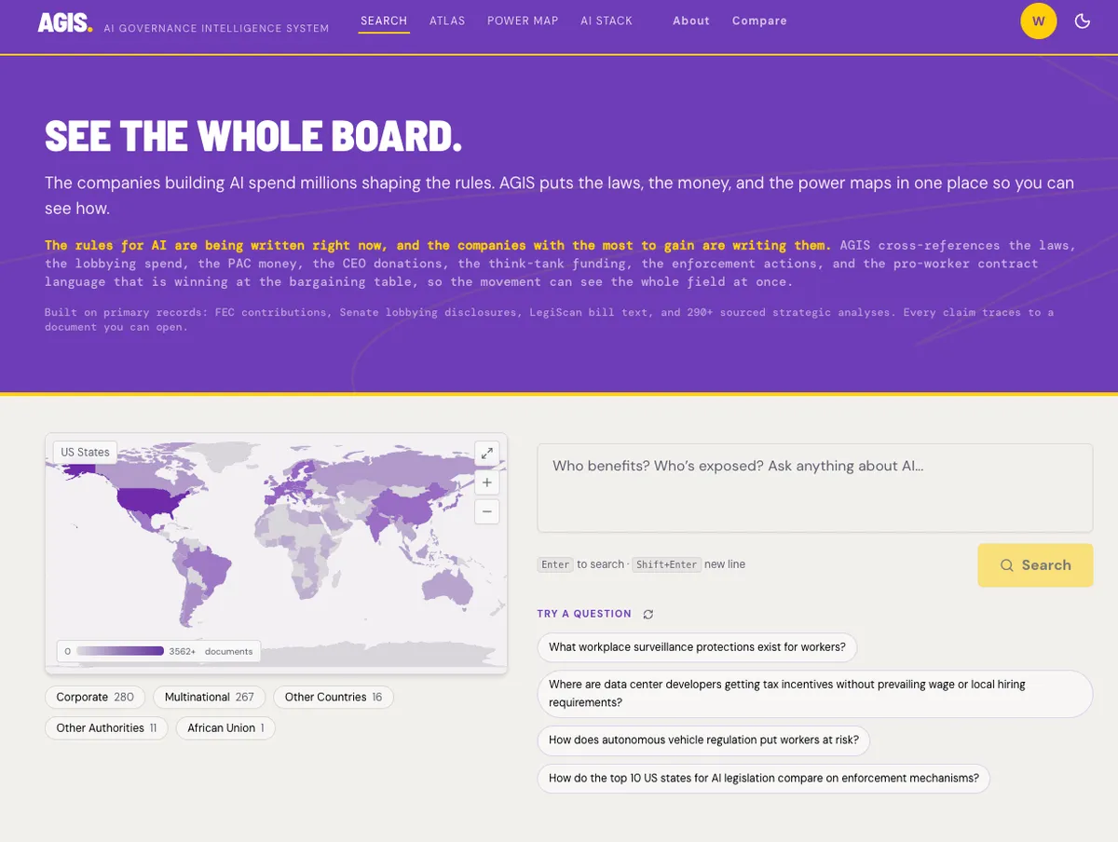Click the AGIS logo
Screen dimensions: 1118x842
(x=65, y=22)
